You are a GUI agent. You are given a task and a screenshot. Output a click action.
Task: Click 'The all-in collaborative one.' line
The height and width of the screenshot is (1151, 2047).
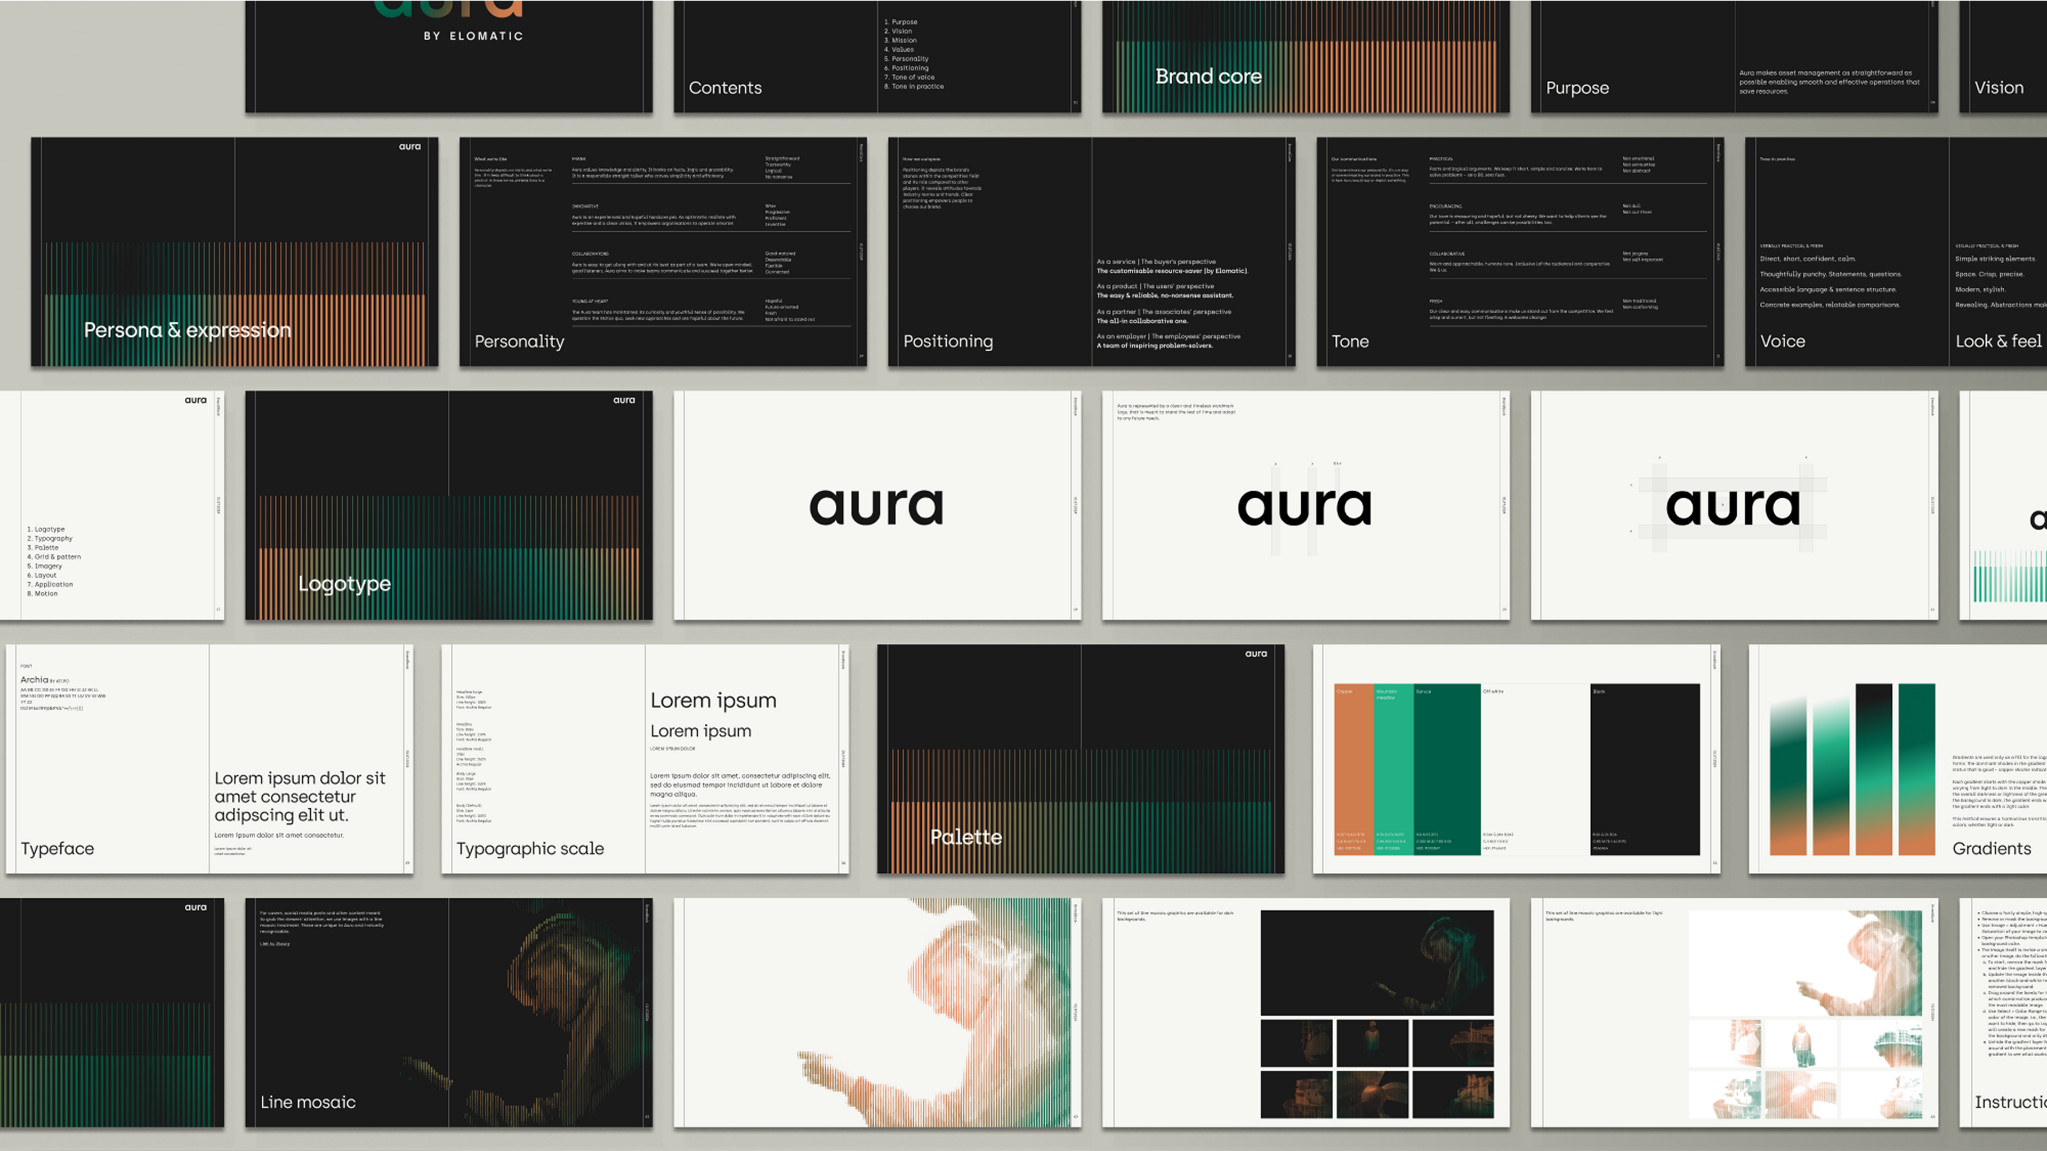pyautogui.click(x=1143, y=321)
